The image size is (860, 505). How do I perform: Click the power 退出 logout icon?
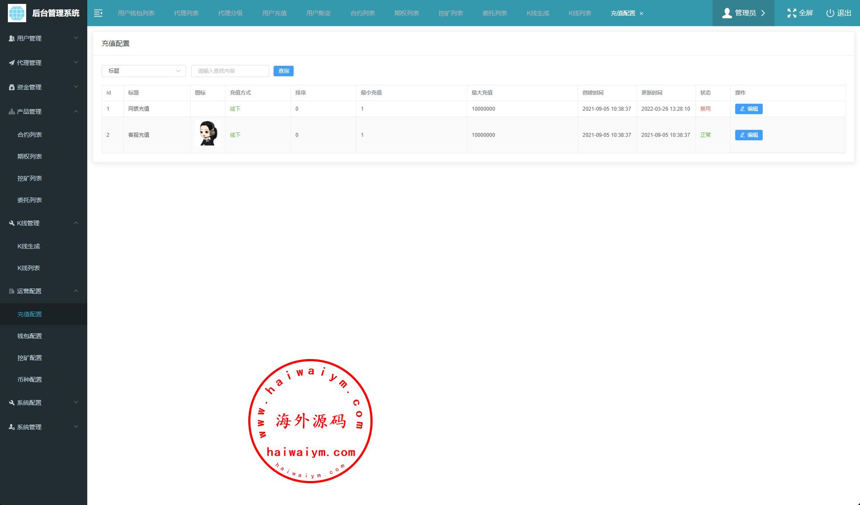[830, 13]
